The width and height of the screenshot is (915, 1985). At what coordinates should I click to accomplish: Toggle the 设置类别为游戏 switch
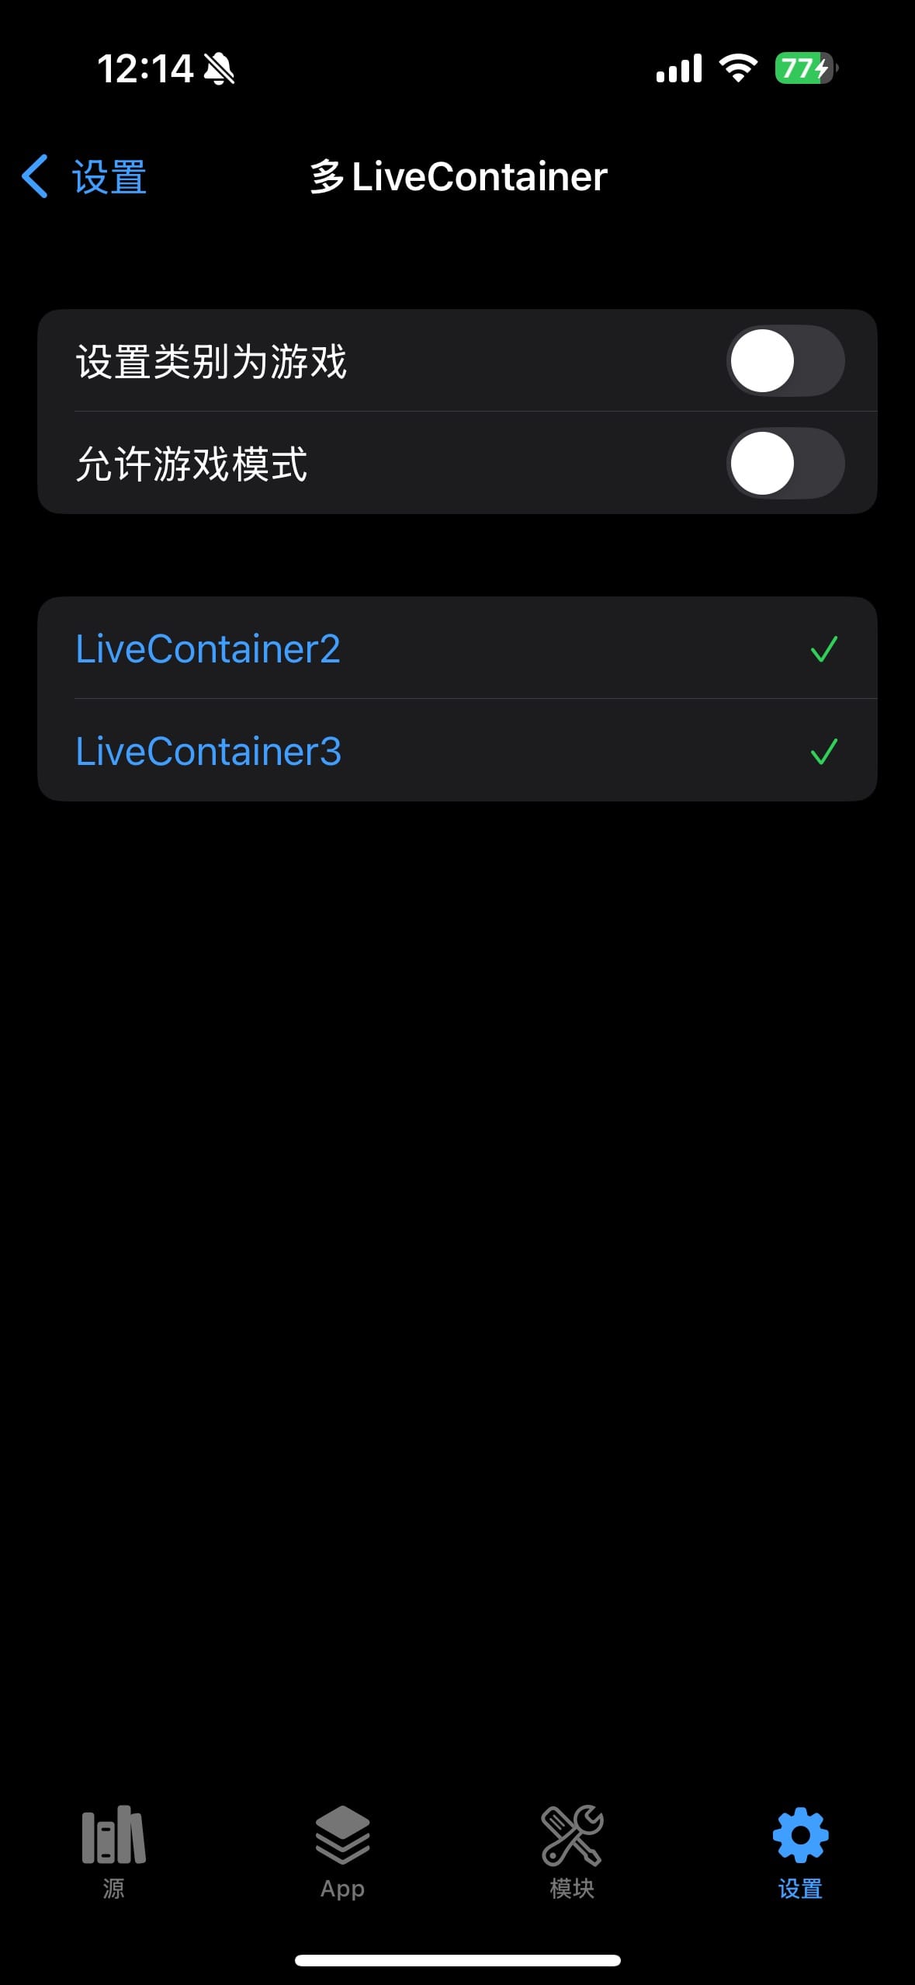tap(785, 361)
